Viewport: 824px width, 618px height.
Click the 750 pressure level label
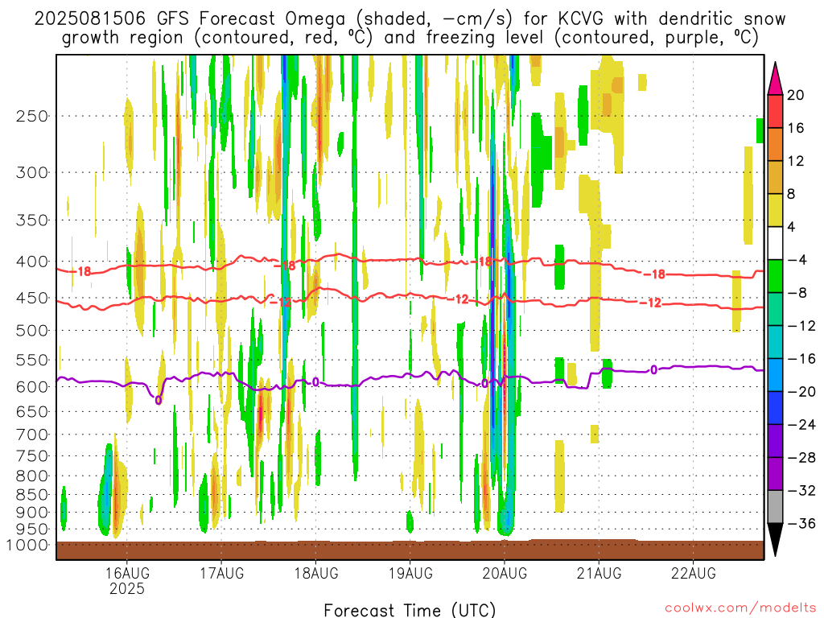32,456
